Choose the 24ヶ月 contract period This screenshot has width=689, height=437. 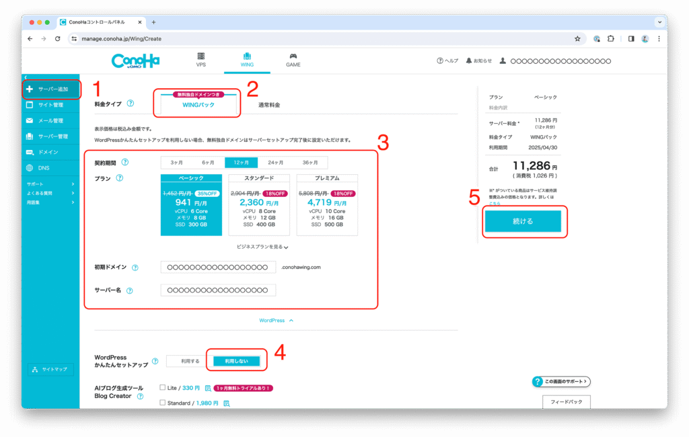click(x=275, y=163)
